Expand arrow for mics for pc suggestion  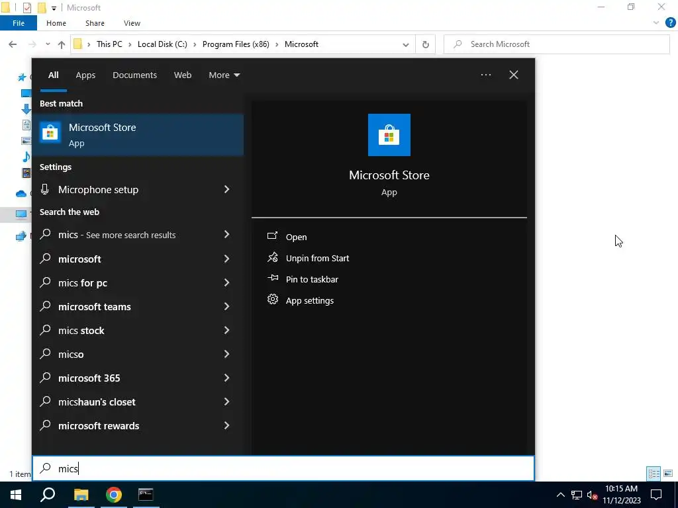point(226,282)
